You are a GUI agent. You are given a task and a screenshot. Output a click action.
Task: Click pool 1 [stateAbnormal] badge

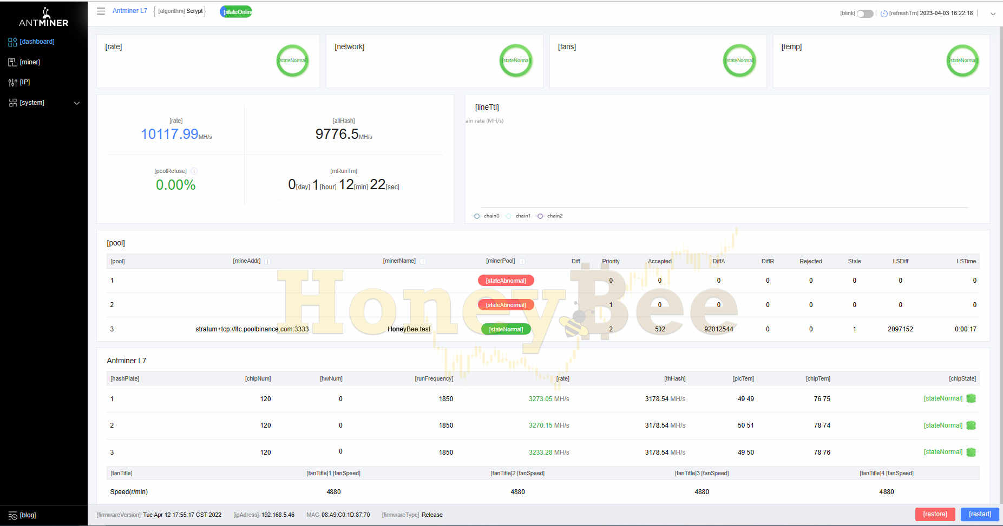506,281
